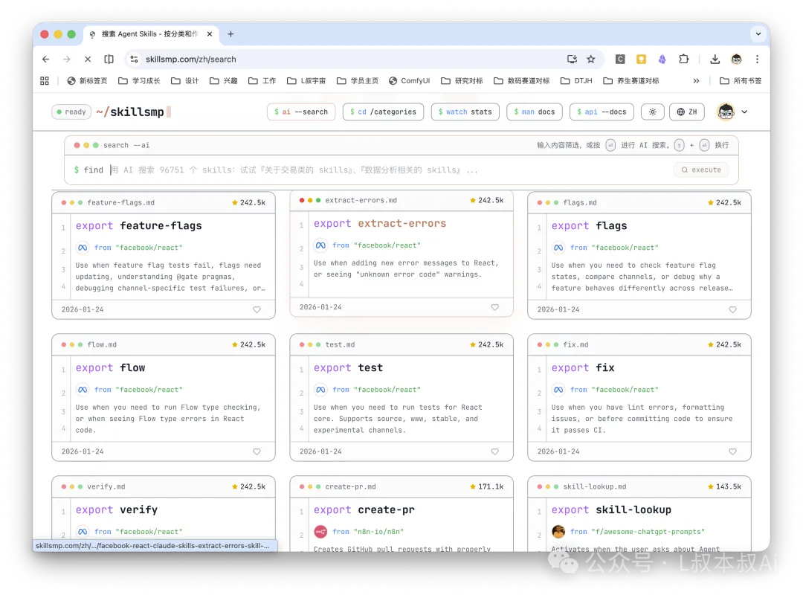The width and height of the screenshot is (803, 595).
Task: Open the export skill-lookup title
Action: [611, 510]
